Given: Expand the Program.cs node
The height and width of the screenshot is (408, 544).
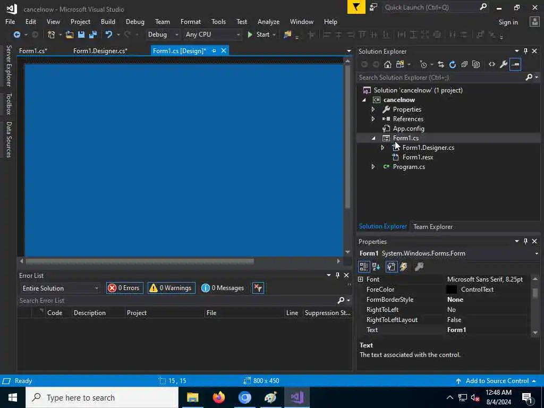Looking at the screenshot, I should [373, 167].
